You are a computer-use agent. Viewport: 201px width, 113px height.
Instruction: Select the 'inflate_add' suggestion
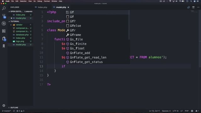(x=97, y=53)
